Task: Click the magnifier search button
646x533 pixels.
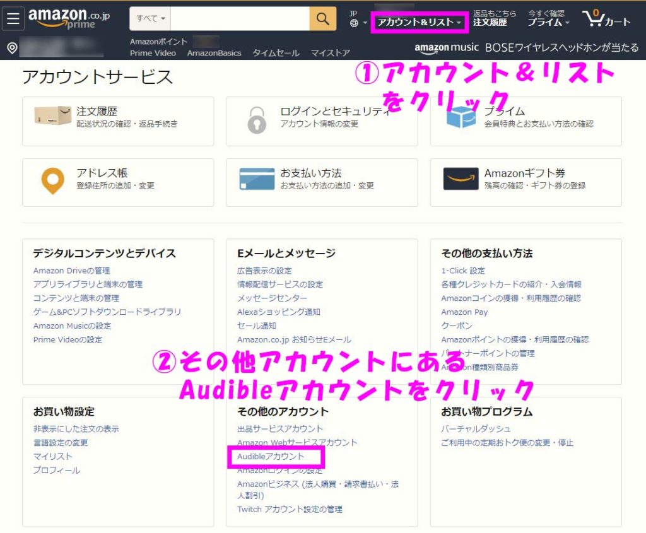Action: click(322, 18)
